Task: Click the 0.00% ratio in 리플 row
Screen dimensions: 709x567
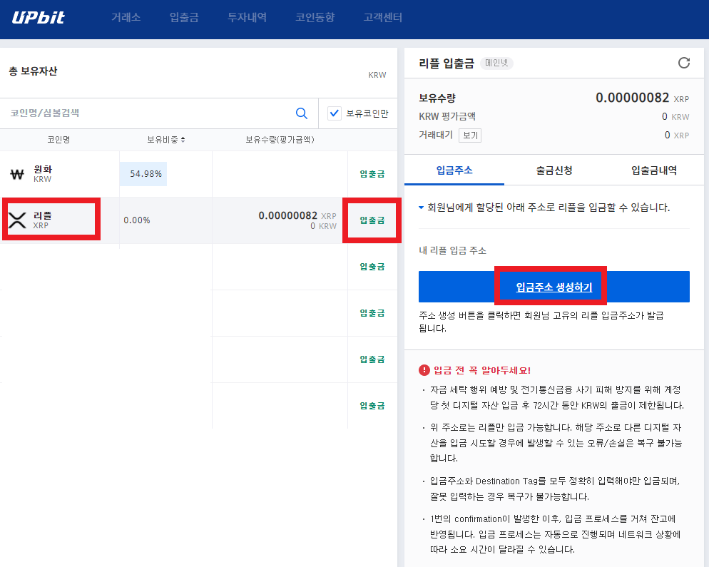Action: tap(136, 220)
